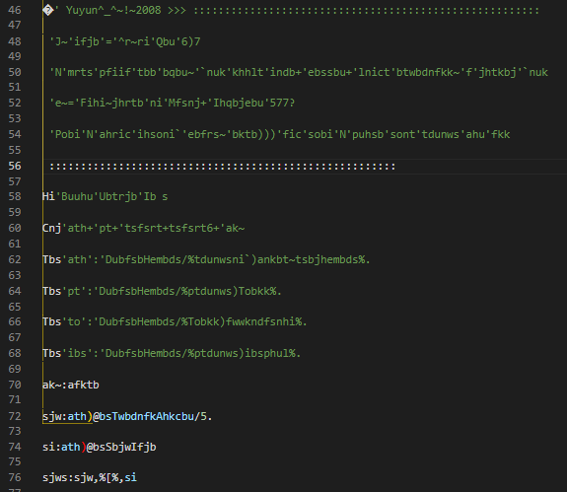Click the 'Buuhu'Ubtrjb'Ib s text

114,196
